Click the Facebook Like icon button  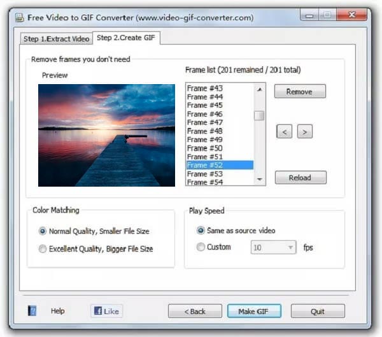(x=107, y=311)
